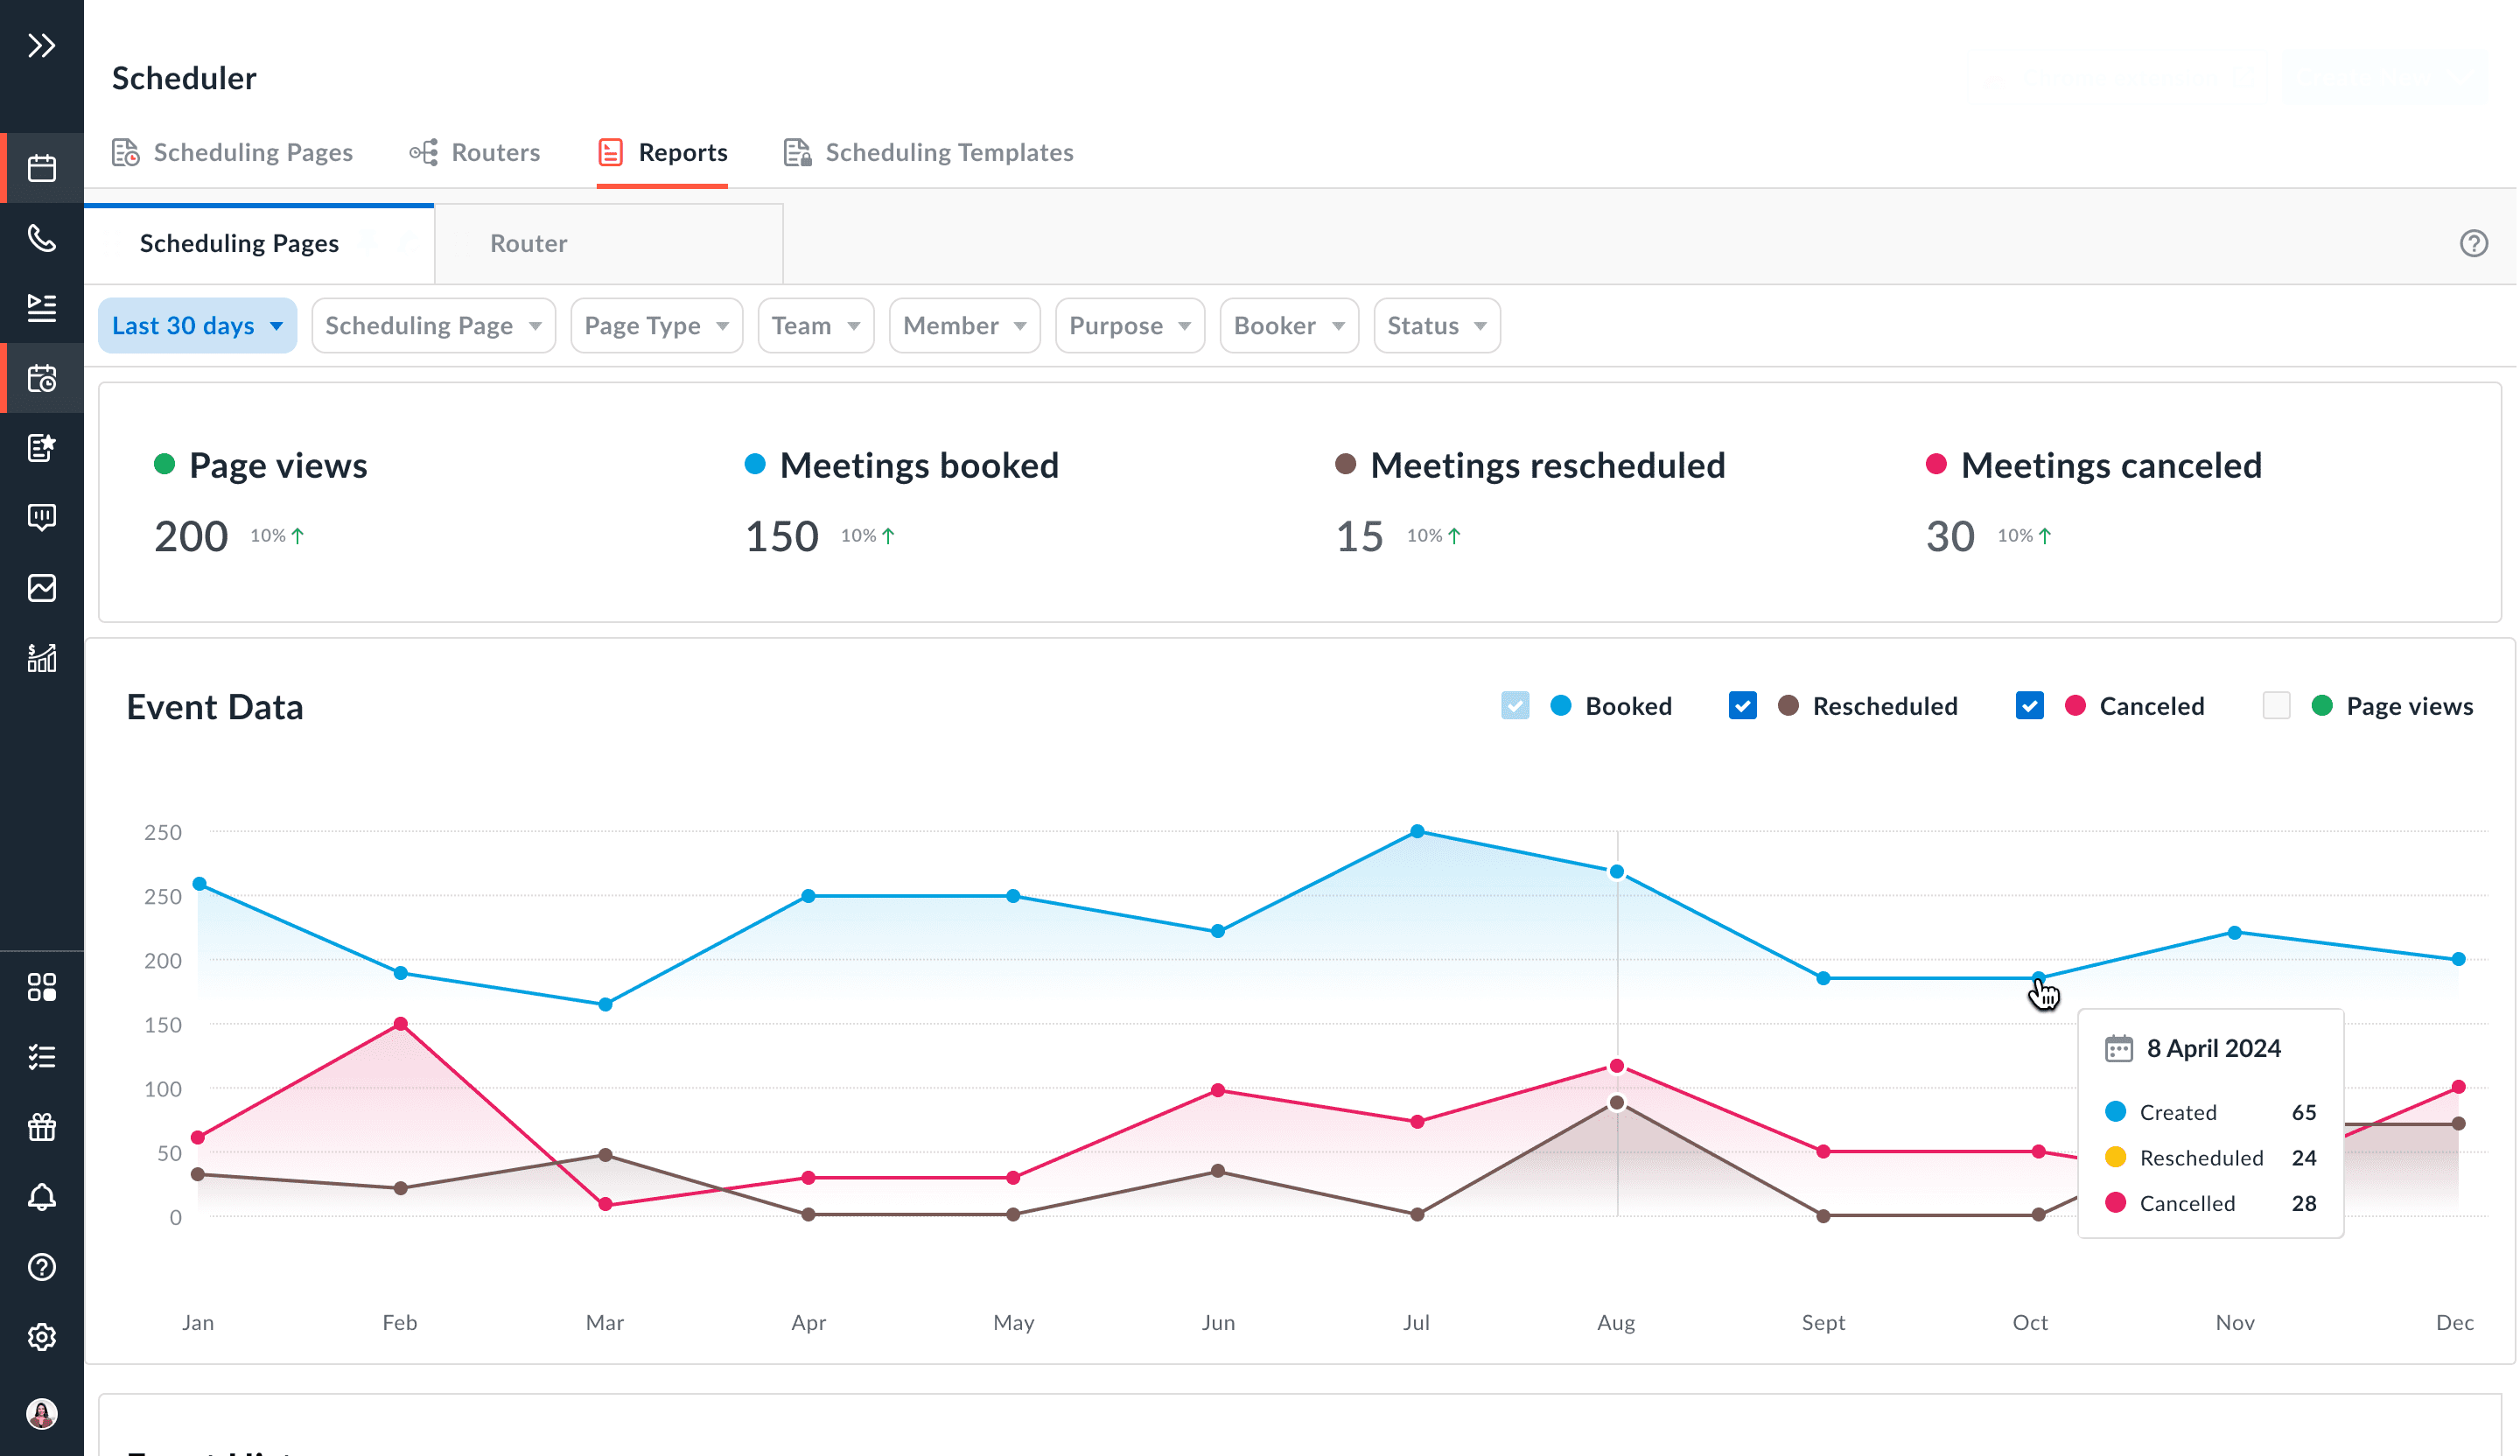The width and height of the screenshot is (2520, 1456).
Task: Switch to the Routers tab
Action: [475, 152]
